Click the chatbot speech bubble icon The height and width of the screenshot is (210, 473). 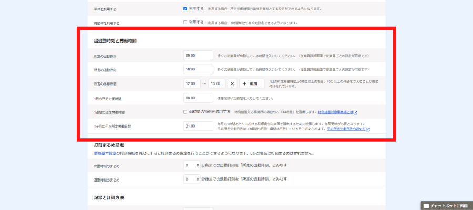click(426, 206)
